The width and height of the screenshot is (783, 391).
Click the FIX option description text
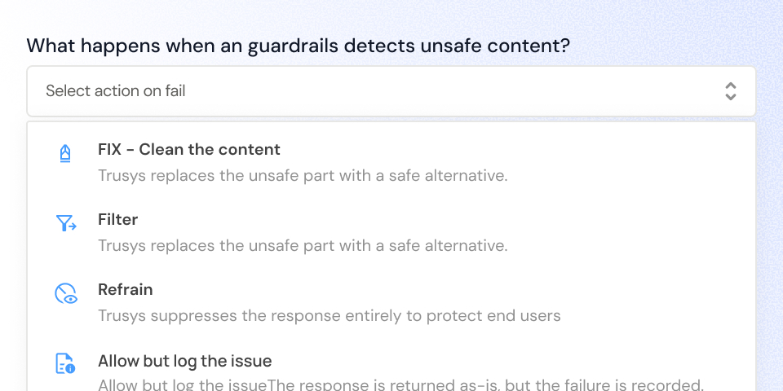coord(303,175)
